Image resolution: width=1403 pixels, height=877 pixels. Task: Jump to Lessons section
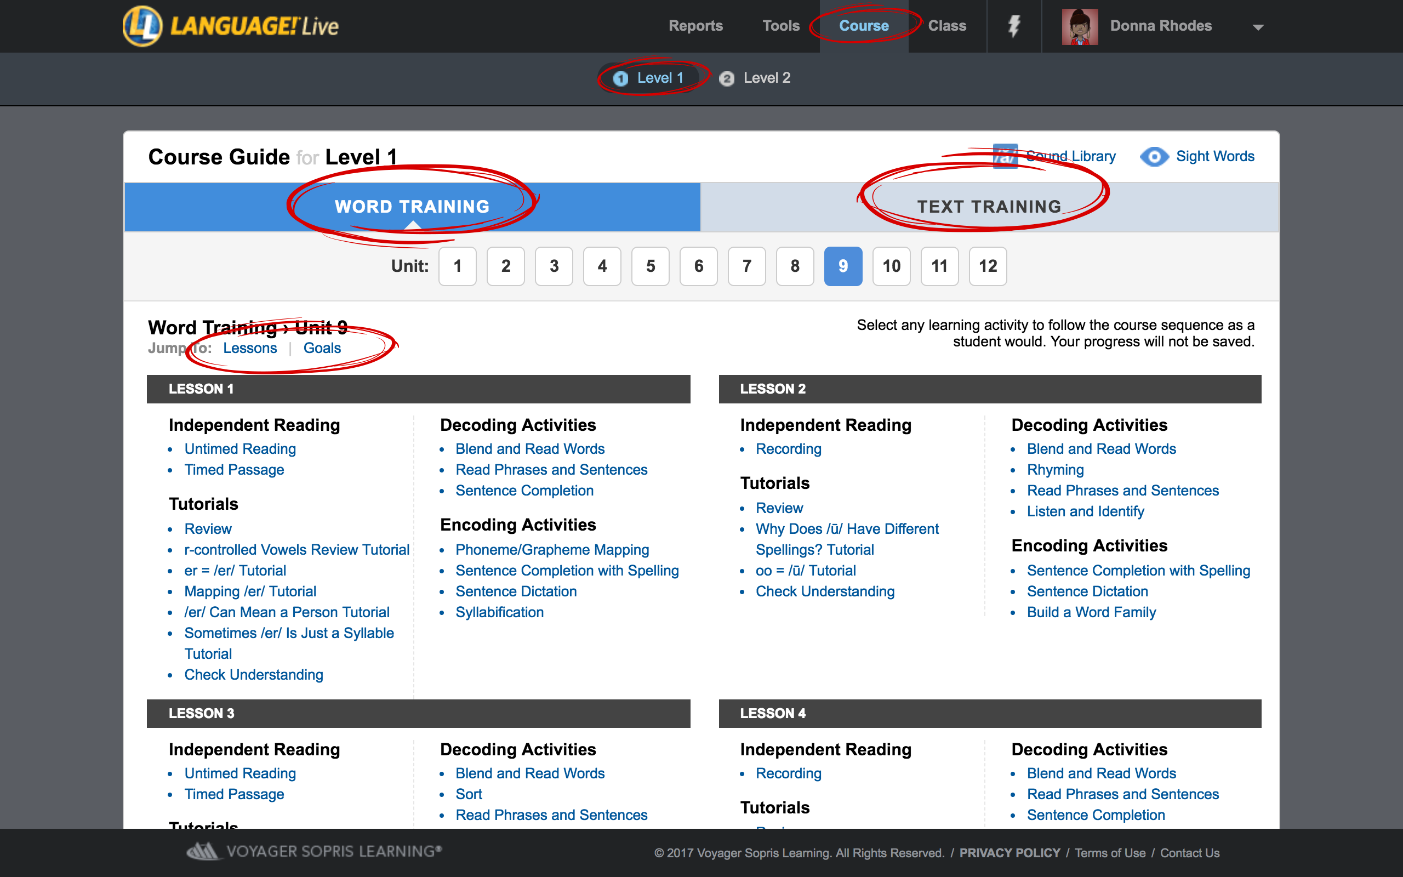click(x=250, y=348)
